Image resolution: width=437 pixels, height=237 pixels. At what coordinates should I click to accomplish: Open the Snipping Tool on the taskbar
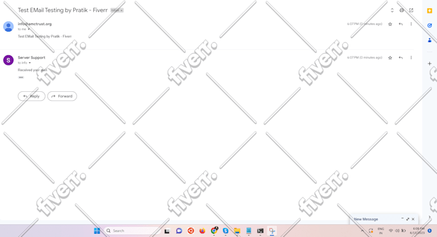tap(272, 231)
